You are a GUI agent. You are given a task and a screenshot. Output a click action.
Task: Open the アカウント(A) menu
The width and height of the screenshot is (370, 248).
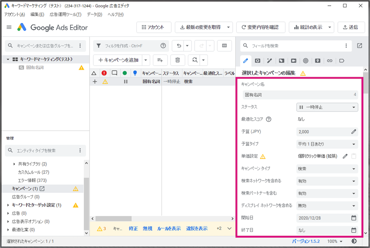pyautogui.click(x=15, y=15)
